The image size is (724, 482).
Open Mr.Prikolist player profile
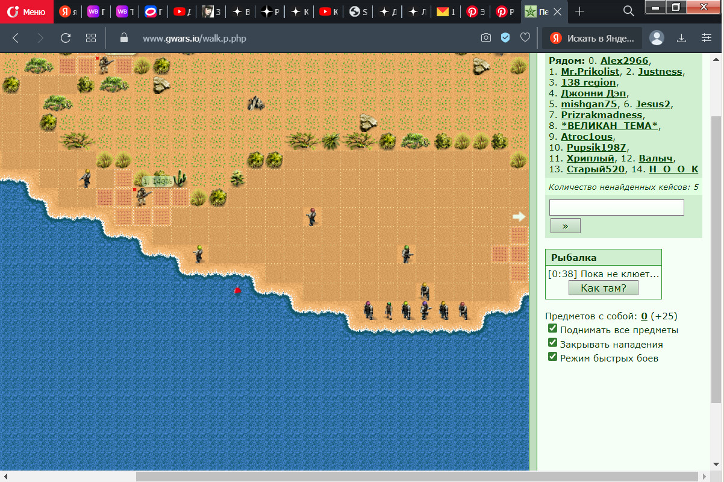point(590,72)
